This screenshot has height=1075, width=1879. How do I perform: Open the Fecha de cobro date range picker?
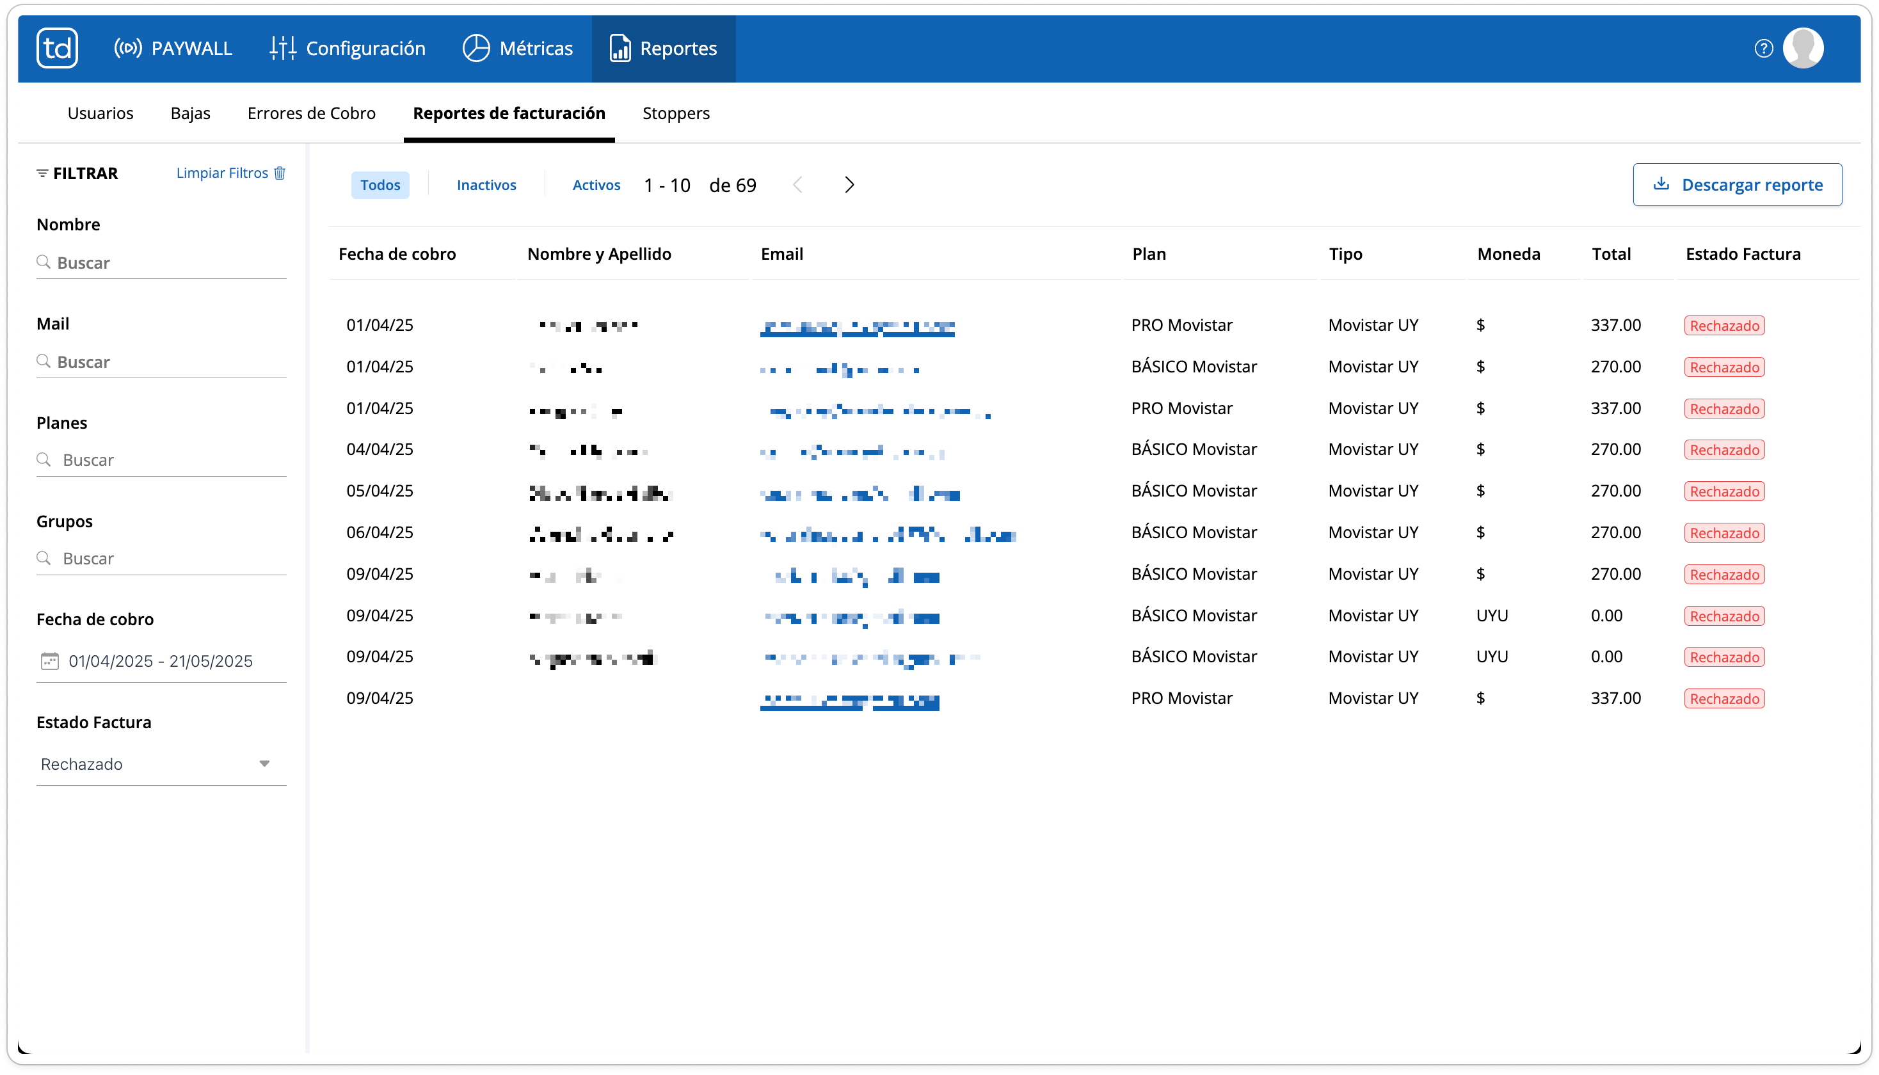(161, 661)
